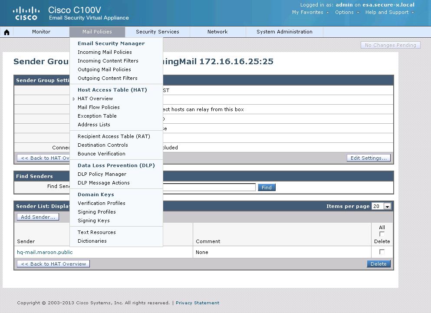Open the Options dropdown
The width and height of the screenshot is (431, 313).
(347, 12)
